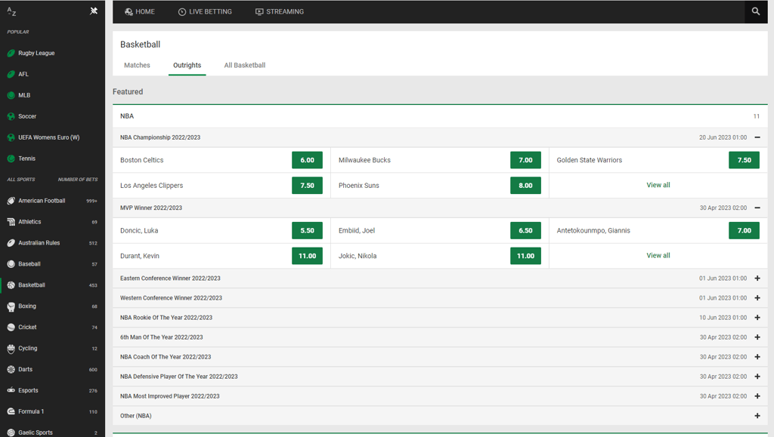
Task: Click the Basketball icon in sidebar
Action: (x=11, y=285)
